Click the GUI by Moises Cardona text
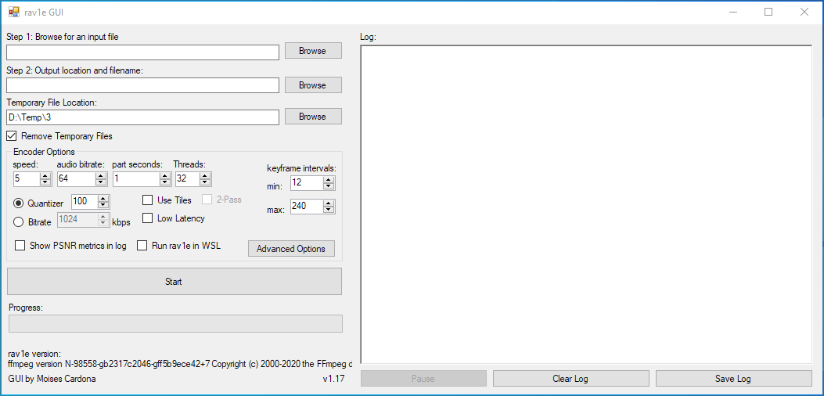The width and height of the screenshot is (824, 396). tap(52, 379)
